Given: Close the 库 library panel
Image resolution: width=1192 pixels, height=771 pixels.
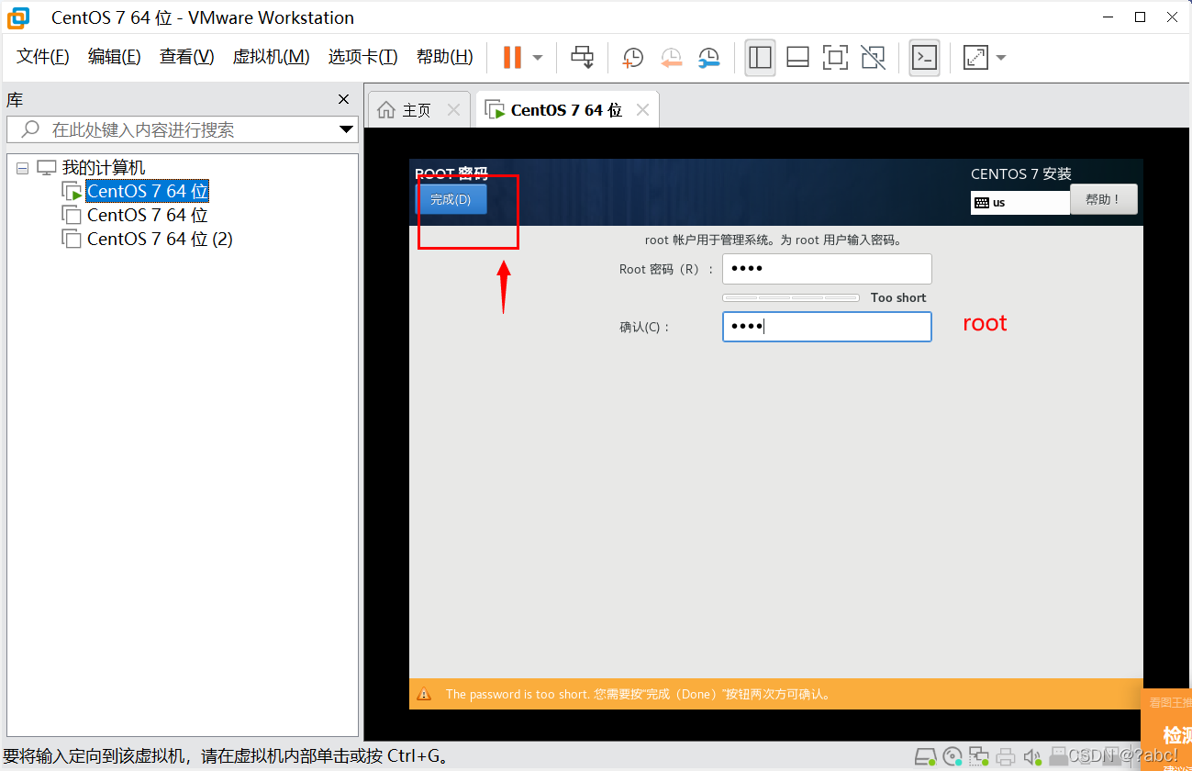Looking at the screenshot, I should 343,99.
